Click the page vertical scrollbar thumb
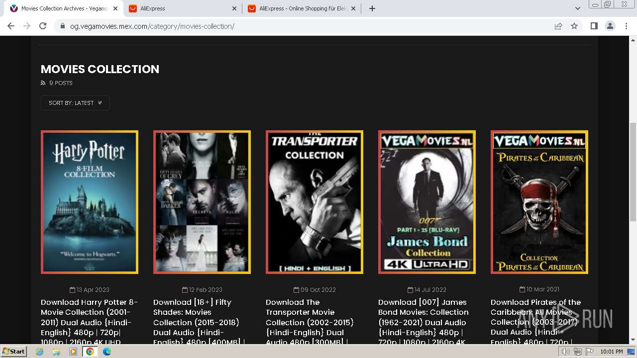Image resolution: width=637 pixels, height=358 pixels. click(x=633, y=172)
